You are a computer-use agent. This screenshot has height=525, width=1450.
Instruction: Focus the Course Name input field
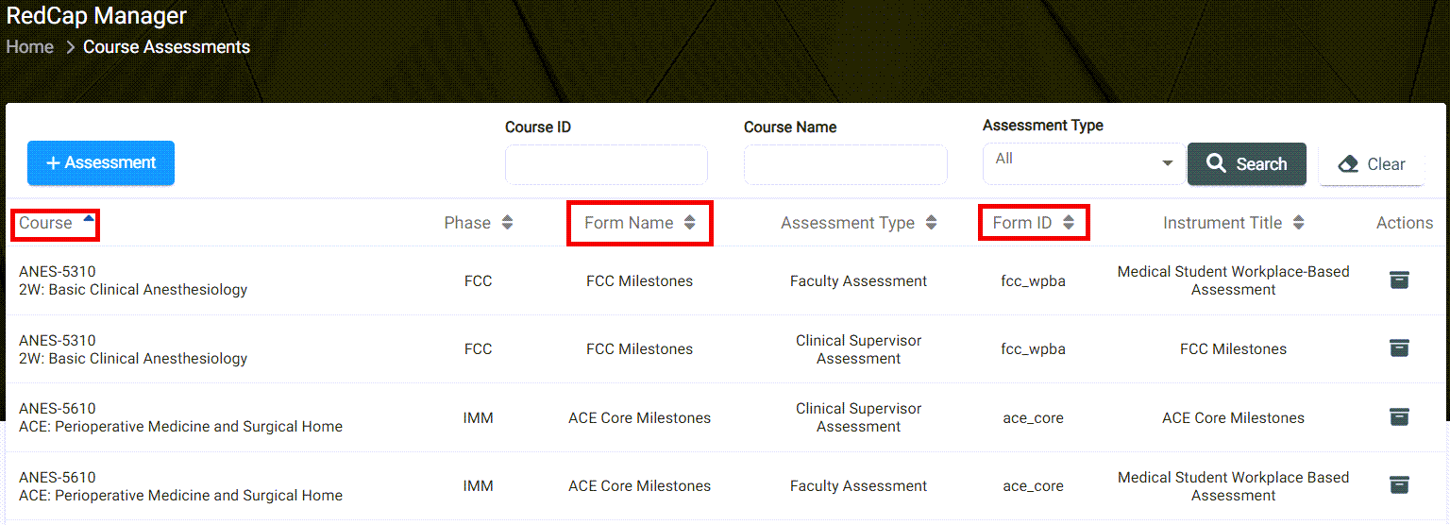845,165
